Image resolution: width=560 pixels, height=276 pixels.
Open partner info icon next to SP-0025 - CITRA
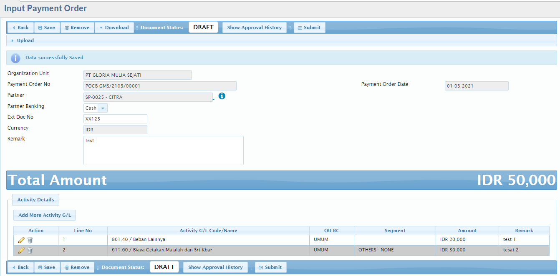click(222, 96)
